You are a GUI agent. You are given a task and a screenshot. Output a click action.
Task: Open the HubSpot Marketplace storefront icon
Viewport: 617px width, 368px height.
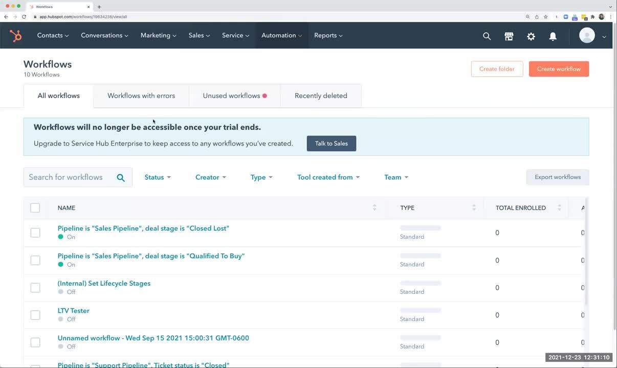pos(509,36)
